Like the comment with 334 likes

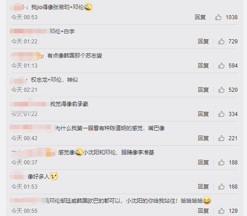[x=221, y=114]
